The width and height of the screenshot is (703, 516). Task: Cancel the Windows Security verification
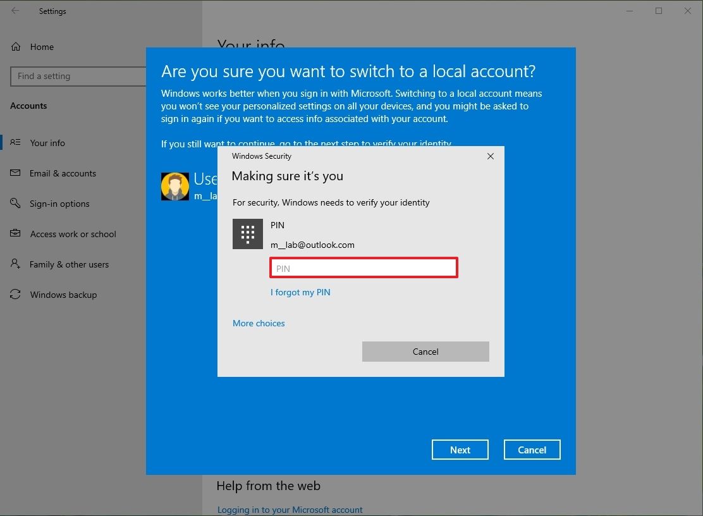[x=425, y=351]
